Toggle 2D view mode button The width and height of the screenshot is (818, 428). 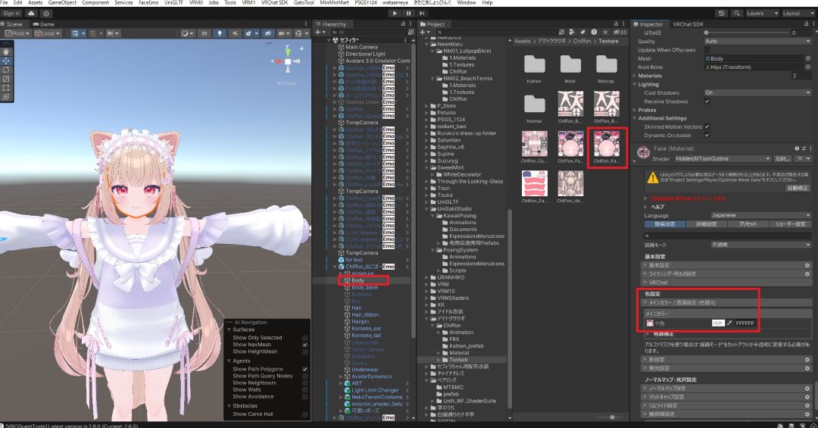pos(204,33)
